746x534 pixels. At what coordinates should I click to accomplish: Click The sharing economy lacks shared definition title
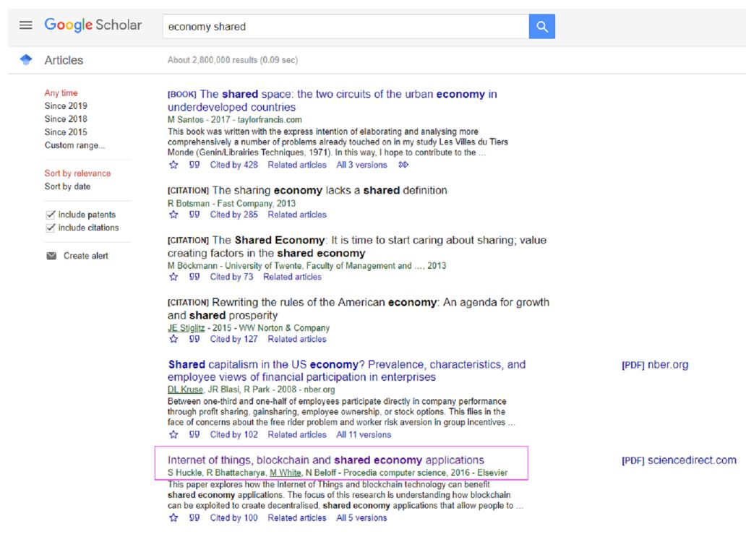click(x=307, y=191)
